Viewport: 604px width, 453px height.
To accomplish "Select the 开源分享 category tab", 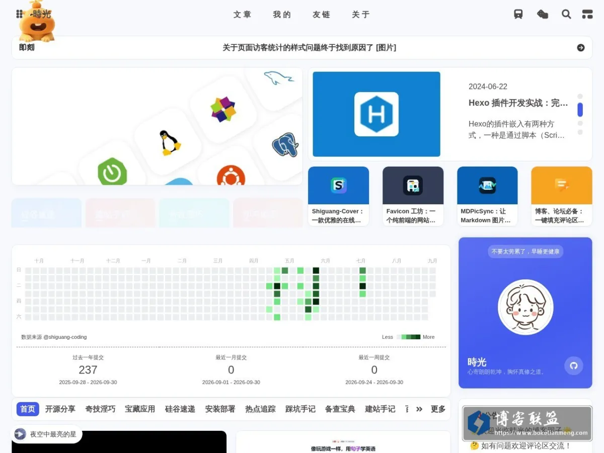I will coord(60,409).
